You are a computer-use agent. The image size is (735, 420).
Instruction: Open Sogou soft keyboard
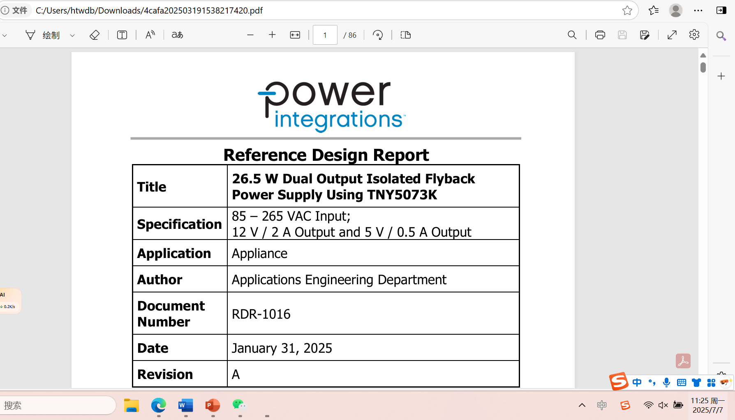pos(682,383)
